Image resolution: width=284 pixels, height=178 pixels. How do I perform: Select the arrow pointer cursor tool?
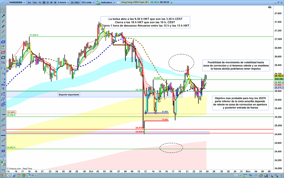(x=3, y=11)
